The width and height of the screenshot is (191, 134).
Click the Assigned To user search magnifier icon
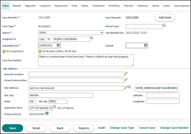(92, 38)
